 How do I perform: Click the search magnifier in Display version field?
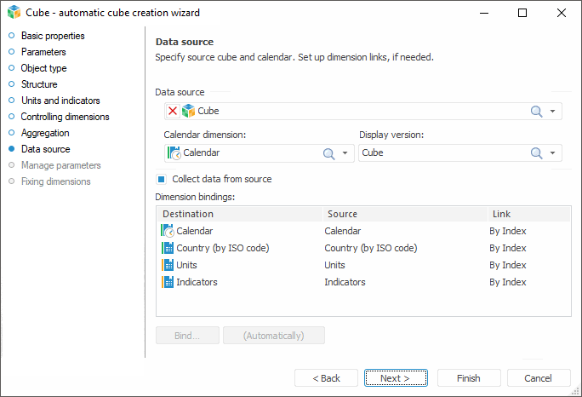point(536,153)
